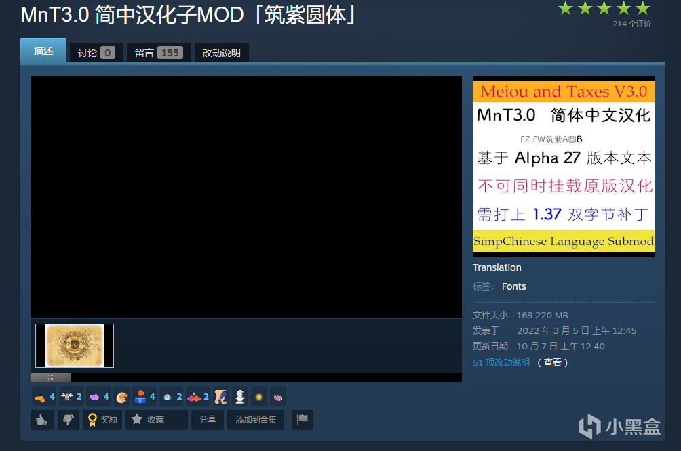Click the Meiou and Taxes mod cover image

pos(563,167)
